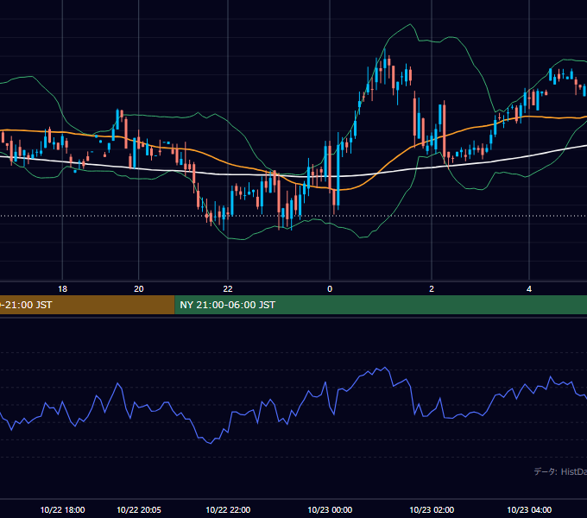587x518 pixels.
Task: Click the hour label 4 on the price chart axis
Action: 529,289
